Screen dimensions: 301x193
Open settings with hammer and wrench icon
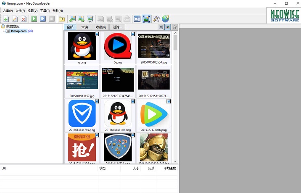[x=156, y=19]
